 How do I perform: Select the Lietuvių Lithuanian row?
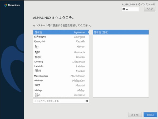click(61, 62)
